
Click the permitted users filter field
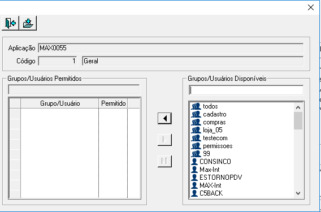[x=74, y=90]
